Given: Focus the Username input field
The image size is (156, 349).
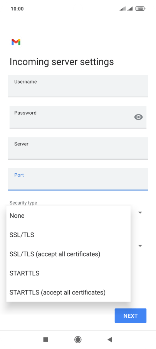Looking at the screenshot, I should 78,86.
